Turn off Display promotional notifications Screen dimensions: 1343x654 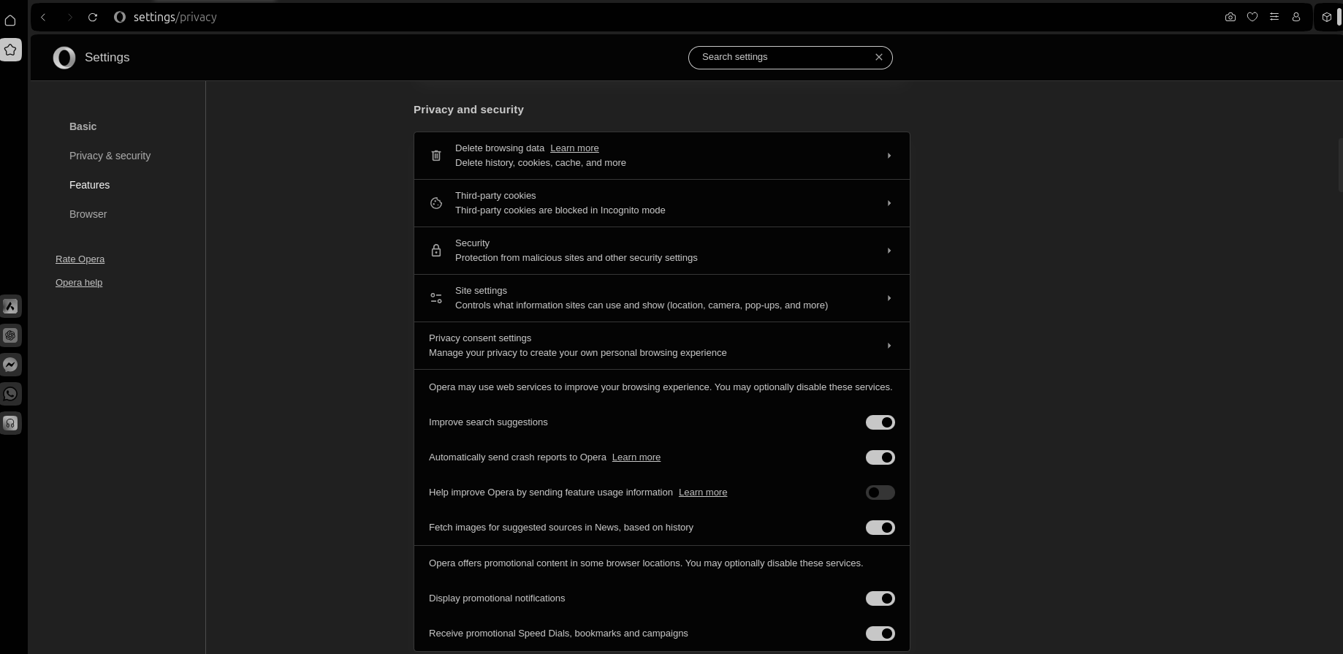coord(880,598)
